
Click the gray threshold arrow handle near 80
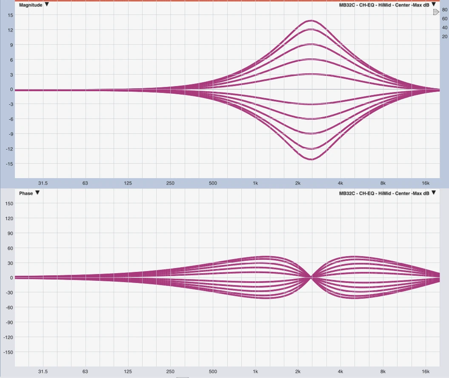click(436, 12)
